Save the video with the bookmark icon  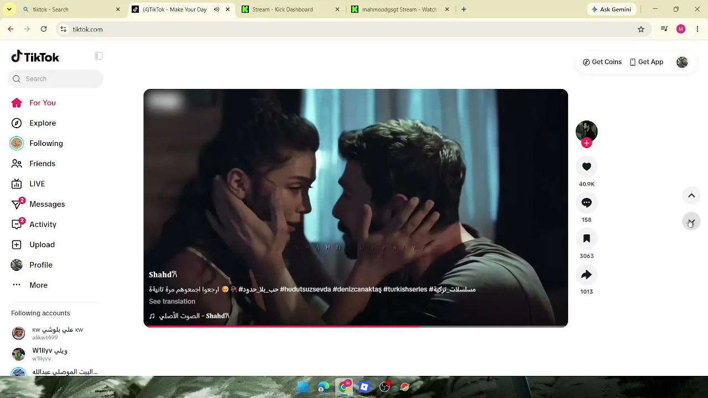click(586, 238)
